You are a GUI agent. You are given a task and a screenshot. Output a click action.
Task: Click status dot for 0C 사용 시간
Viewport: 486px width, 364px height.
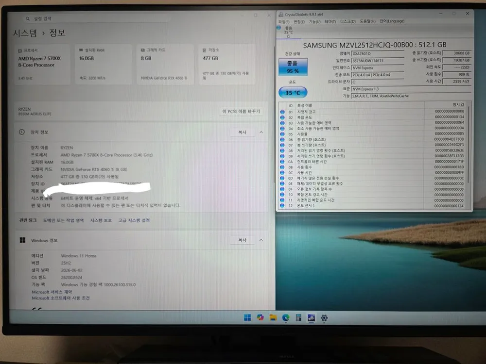click(282, 173)
